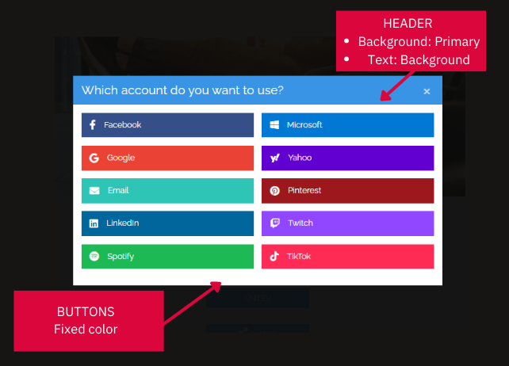This screenshot has width=509, height=366.
Task: Click the Email envelope icon
Action: (x=94, y=191)
